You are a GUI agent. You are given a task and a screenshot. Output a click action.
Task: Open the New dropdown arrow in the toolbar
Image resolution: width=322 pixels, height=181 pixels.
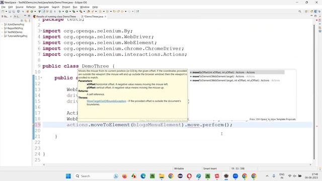click(6, 12)
